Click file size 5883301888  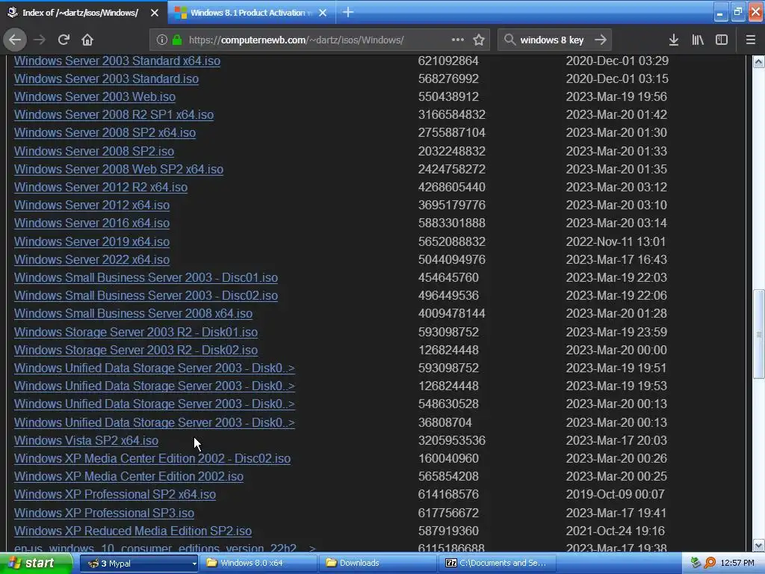(x=452, y=223)
